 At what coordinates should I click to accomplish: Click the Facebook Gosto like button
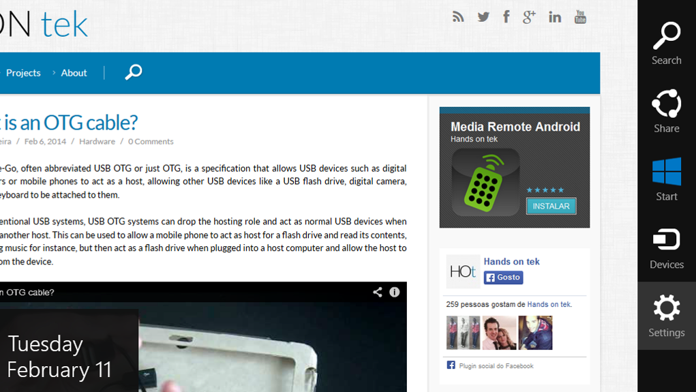pyautogui.click(x=503, y=277)
